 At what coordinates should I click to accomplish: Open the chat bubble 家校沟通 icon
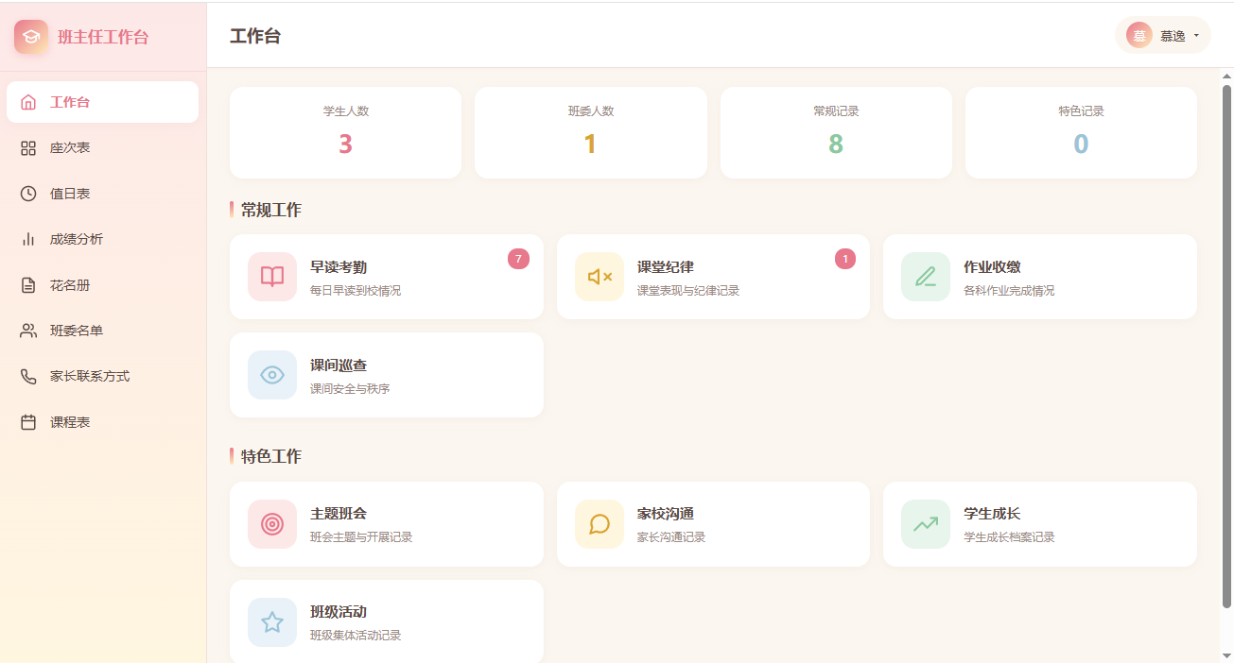[600, 524]
